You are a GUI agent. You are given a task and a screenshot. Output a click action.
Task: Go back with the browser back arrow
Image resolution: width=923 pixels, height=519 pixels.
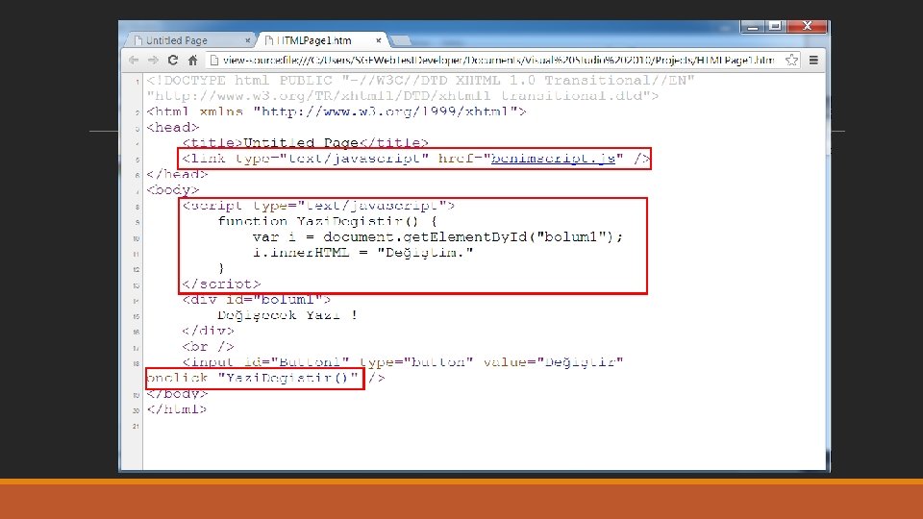point(134,60)
